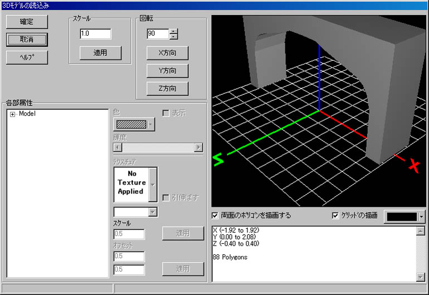Click the texture scale field 0.5
This screenshot has width=429, height=295.
[129, 234]
